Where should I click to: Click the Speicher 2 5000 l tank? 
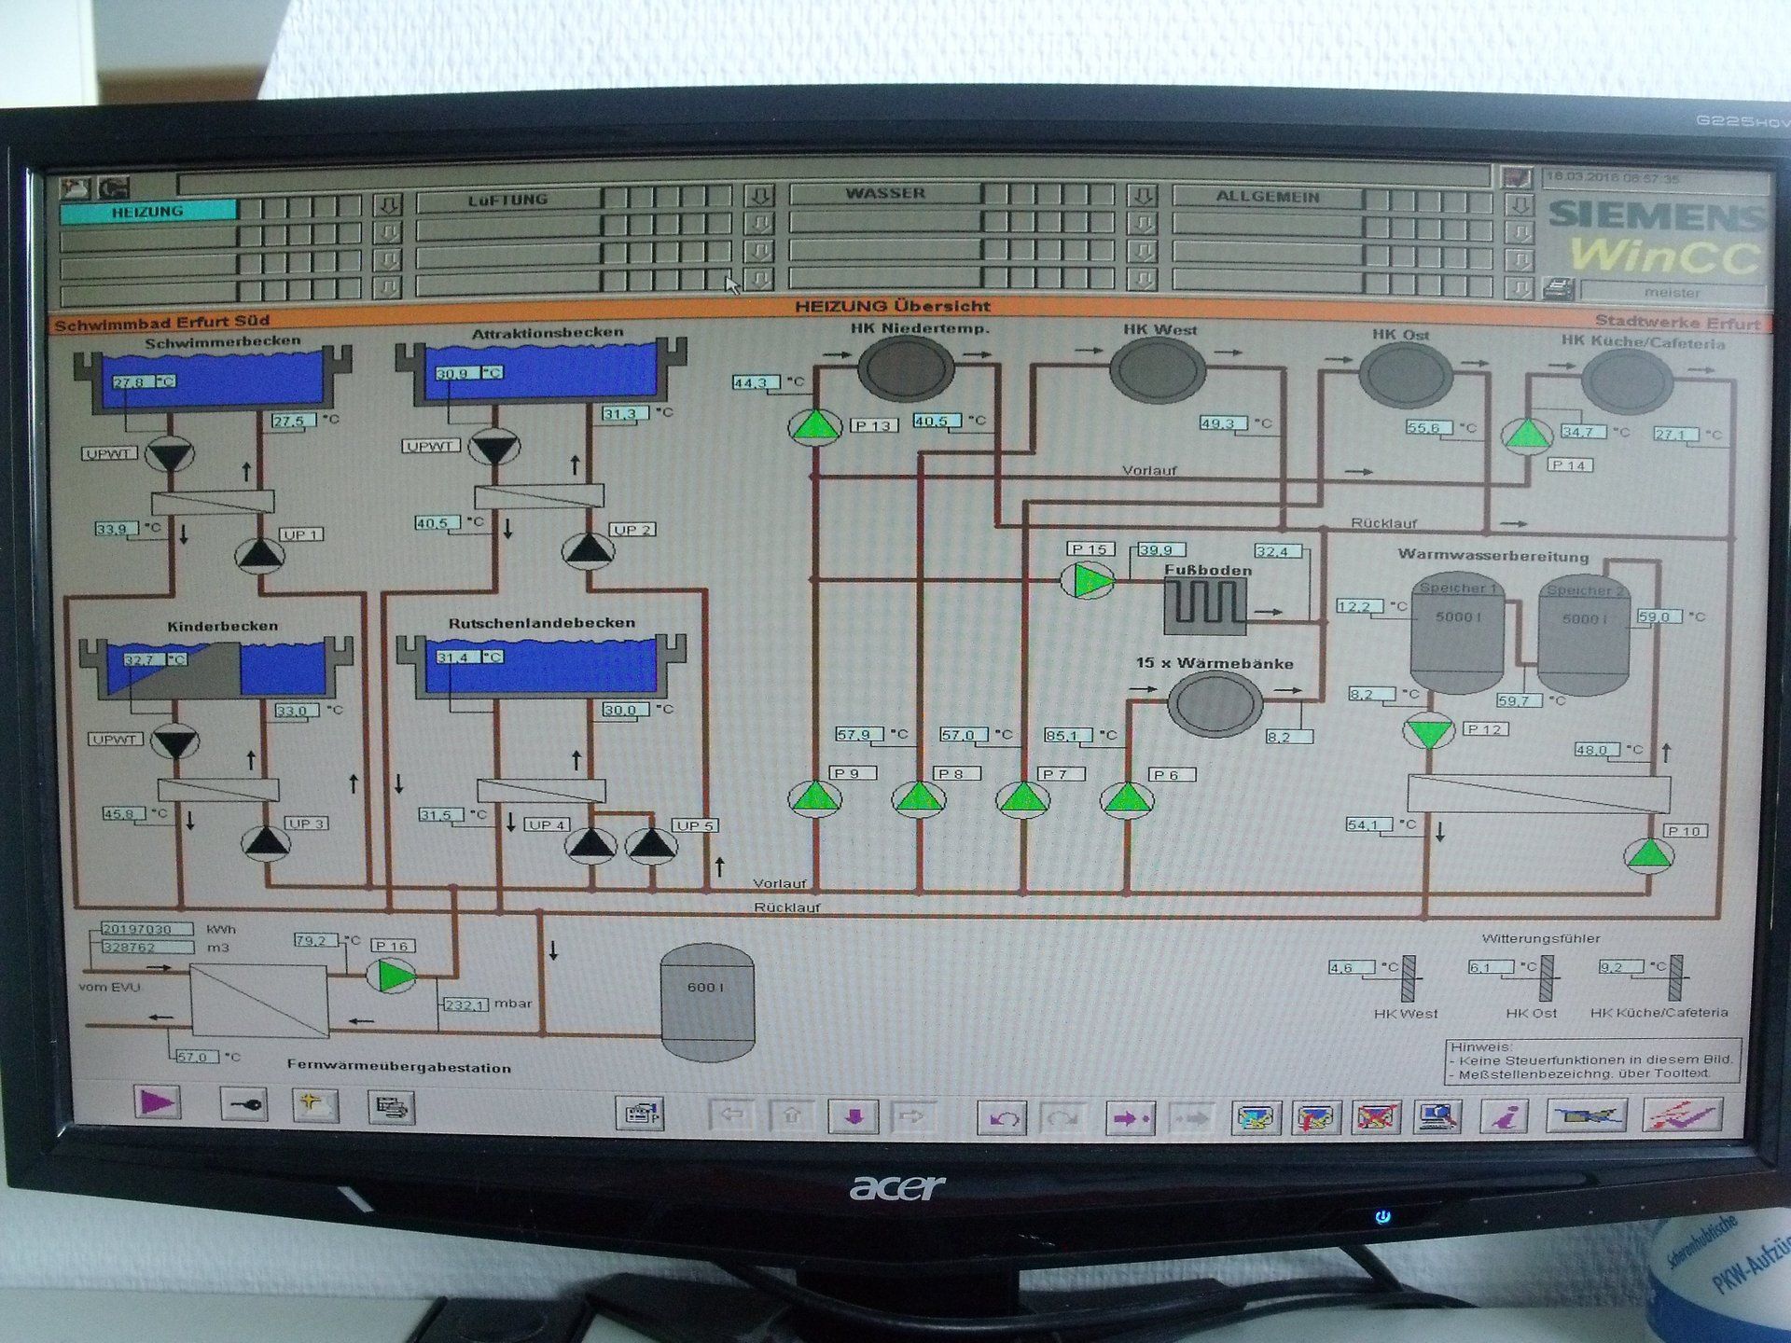[x=1583, y=635]
